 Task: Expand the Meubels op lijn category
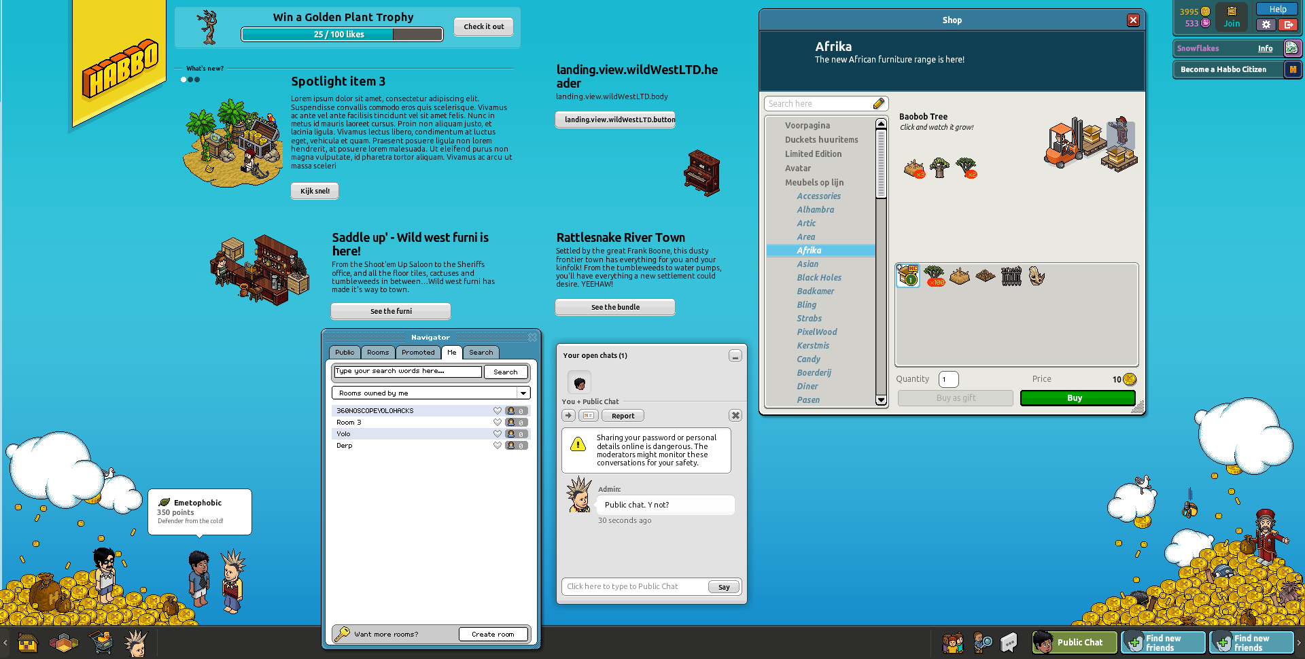tap(814, 182)
